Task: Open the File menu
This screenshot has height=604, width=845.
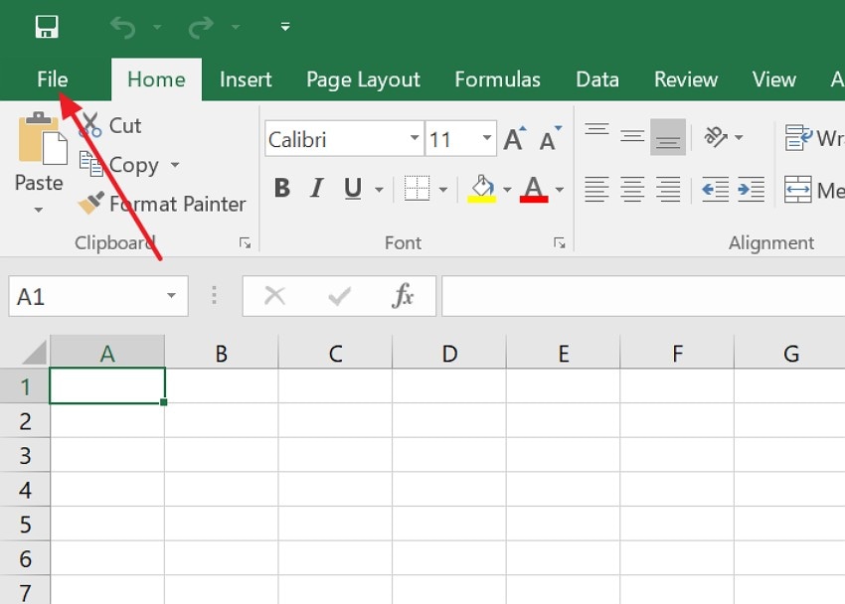Action: [52, 79]
